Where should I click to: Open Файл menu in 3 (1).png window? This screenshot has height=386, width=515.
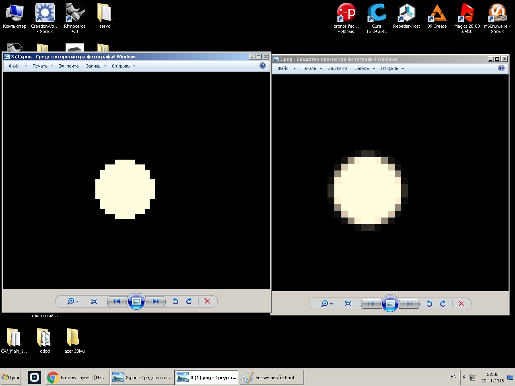click(x=14, y=66)
